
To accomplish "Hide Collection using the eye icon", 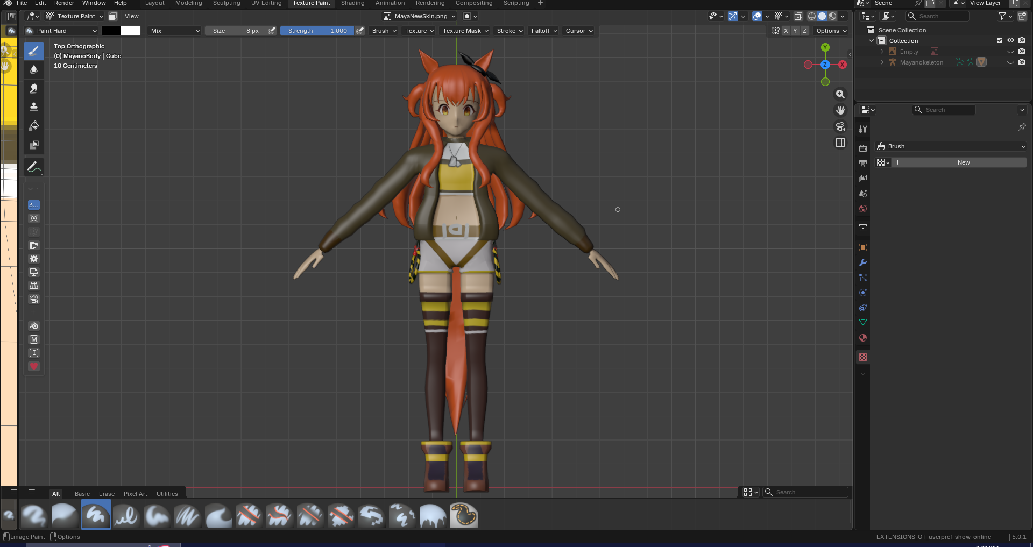I will 1010,41.
